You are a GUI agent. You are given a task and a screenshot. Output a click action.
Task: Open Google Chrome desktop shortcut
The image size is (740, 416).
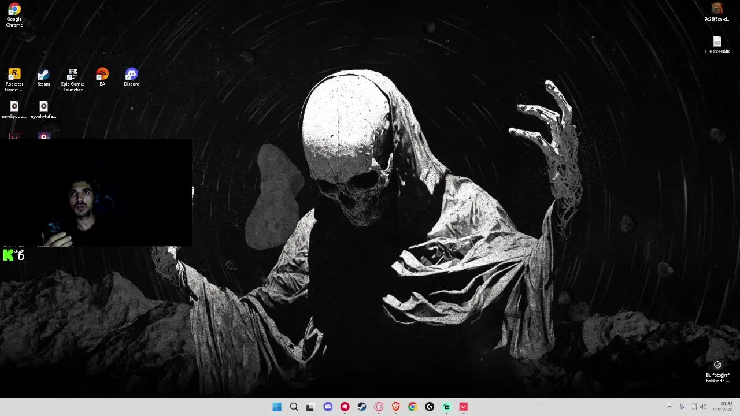(x=14, y=15)
